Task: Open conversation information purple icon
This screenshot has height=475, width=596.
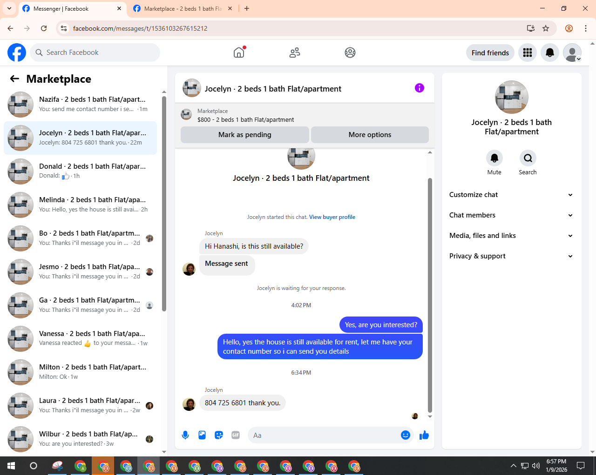Action: coord(420,88)
